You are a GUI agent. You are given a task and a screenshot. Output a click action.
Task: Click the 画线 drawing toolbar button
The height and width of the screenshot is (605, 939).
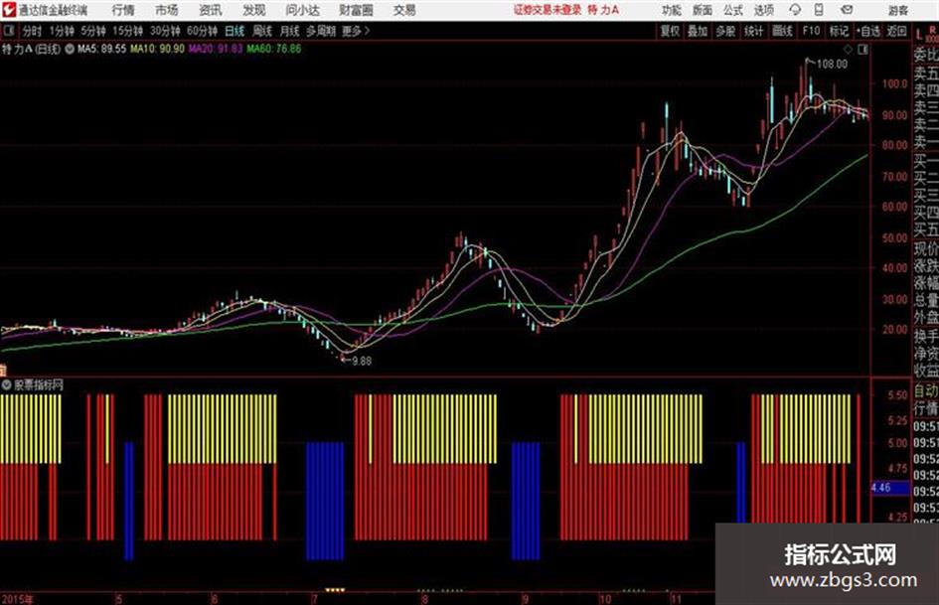point(782,31)
